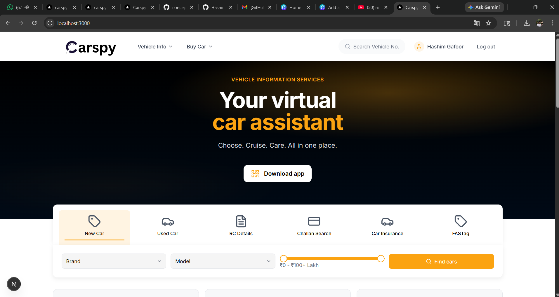Screen dimensions: 559x297
Task: Click the Google Translate icon
Action: [477, 23]
